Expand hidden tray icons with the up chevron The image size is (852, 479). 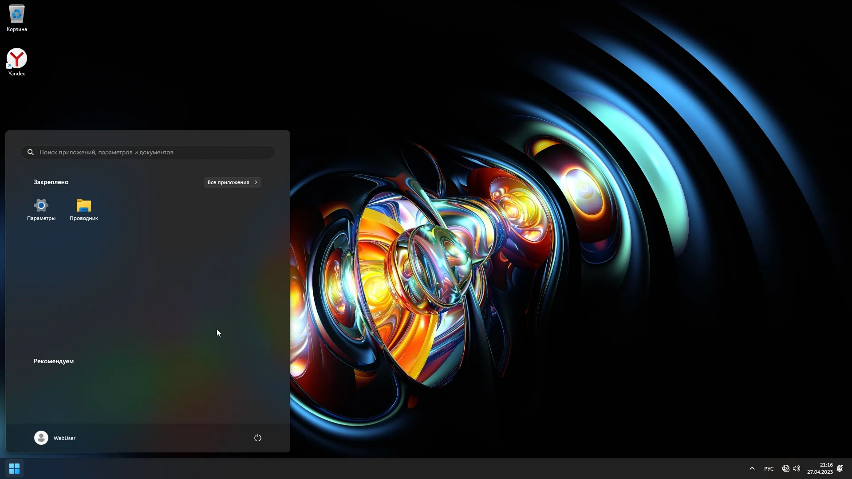[x=752, y=468]
